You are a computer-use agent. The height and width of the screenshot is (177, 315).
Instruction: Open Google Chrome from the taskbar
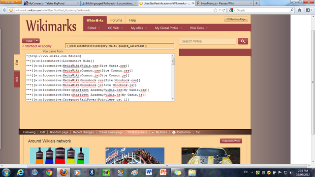click(x=49, y=173)
